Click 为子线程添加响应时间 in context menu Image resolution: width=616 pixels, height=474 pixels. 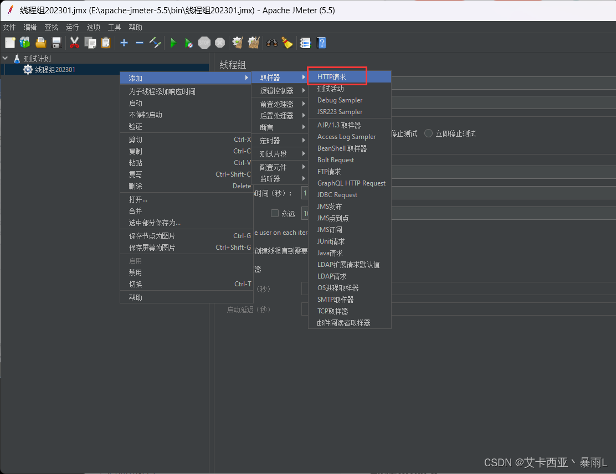(186, 91)
